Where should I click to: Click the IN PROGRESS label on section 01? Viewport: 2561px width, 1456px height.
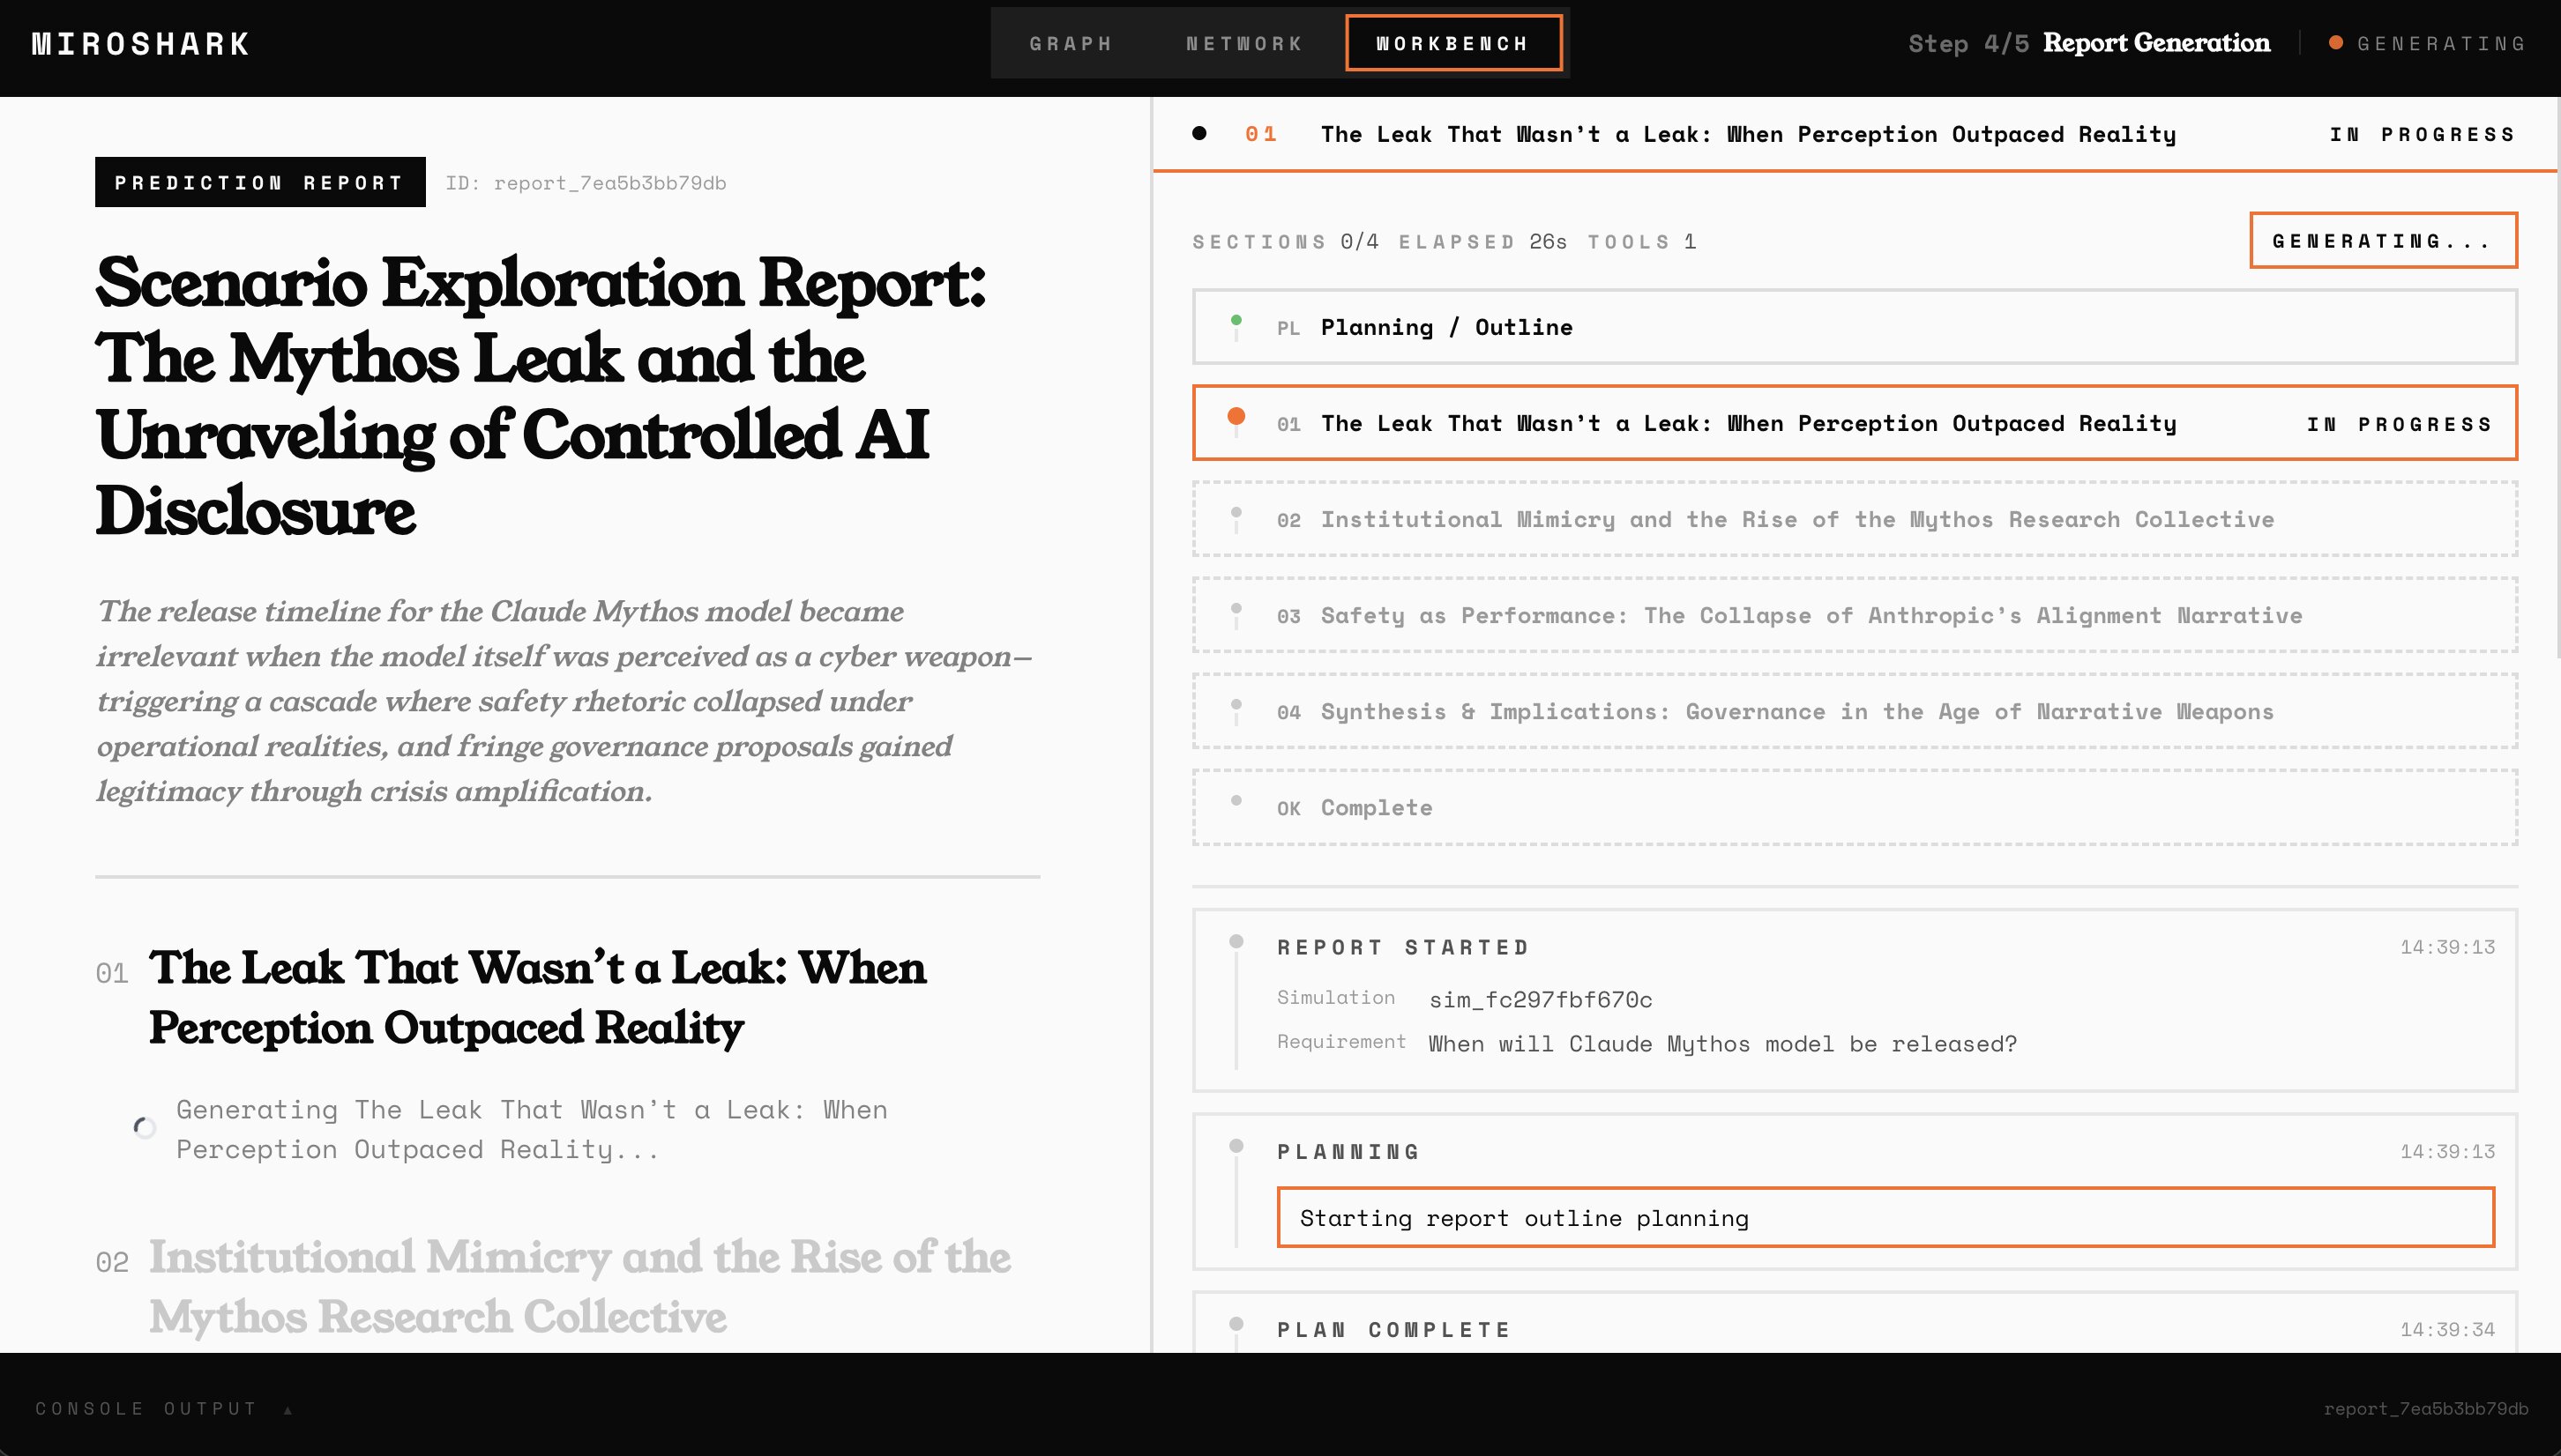pos(2398,423)
